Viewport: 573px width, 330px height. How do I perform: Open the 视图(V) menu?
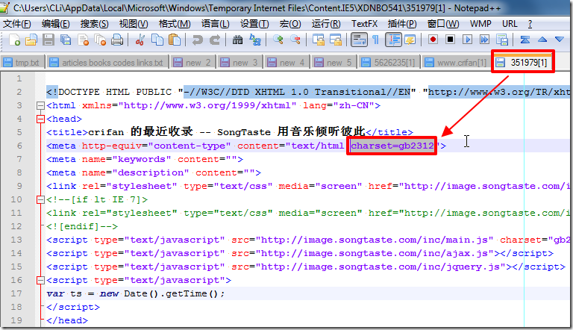134,24
